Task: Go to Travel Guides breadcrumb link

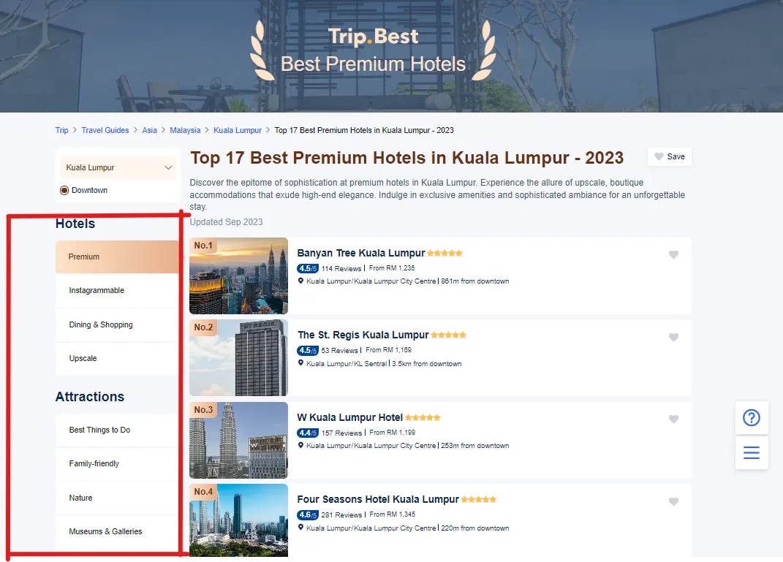Action: 105,130
